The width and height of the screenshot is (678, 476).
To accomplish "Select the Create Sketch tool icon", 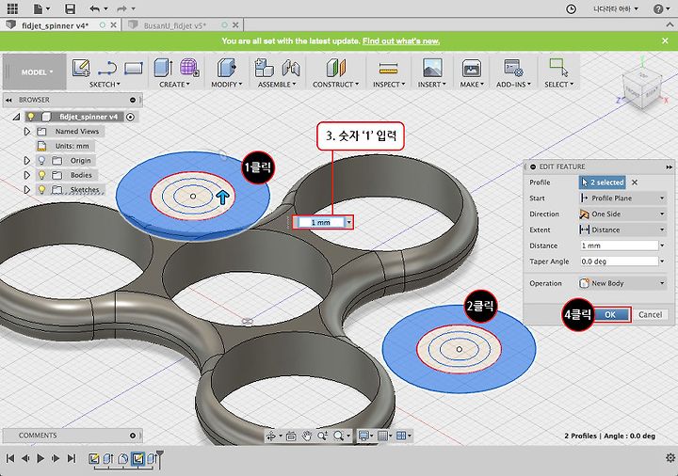I will click(x=81, y=68).
